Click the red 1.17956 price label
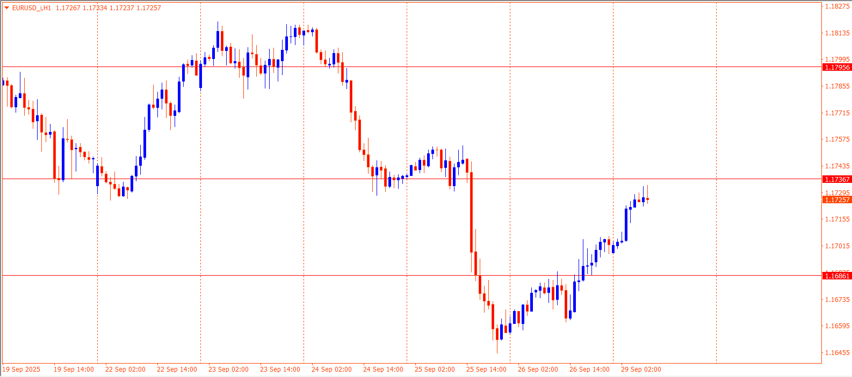 (837, 67)
